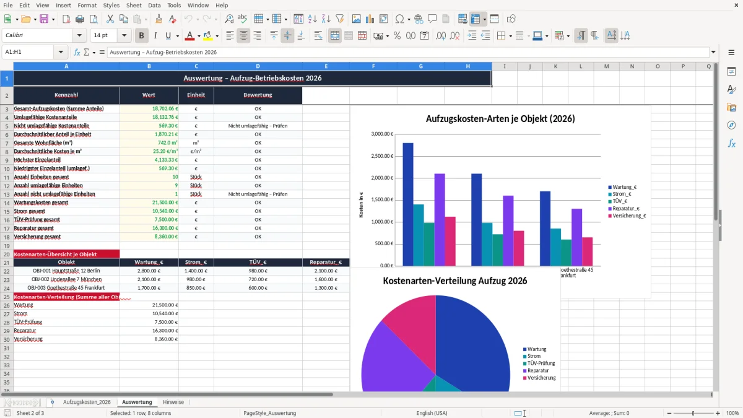This screenshot has width=743, height=418.
Task: Insert Comment speech bubble icon
Action: click(432, 19)
